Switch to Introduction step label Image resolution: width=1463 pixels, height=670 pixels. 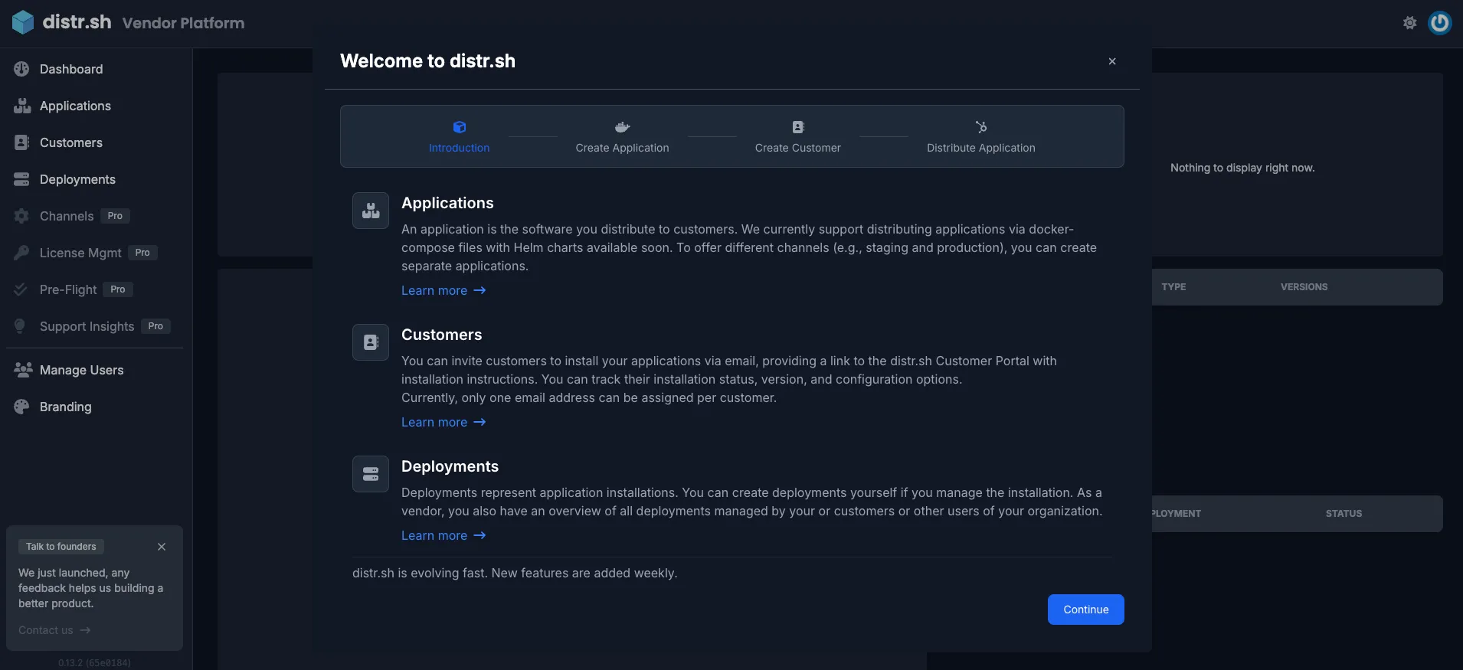(x=459, y=148)
